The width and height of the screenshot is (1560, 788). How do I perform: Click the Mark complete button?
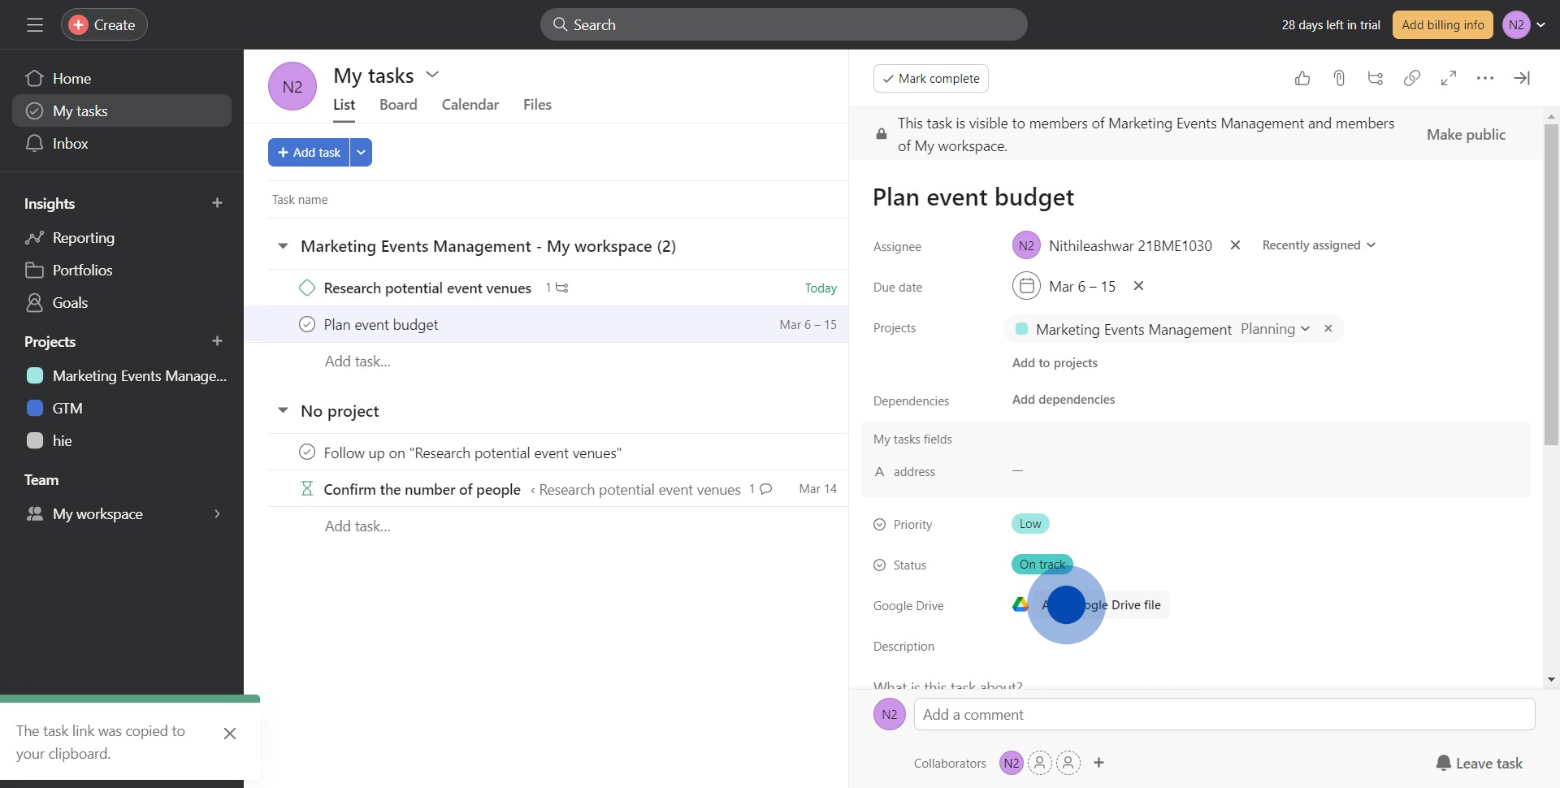(x=931, y=79)
